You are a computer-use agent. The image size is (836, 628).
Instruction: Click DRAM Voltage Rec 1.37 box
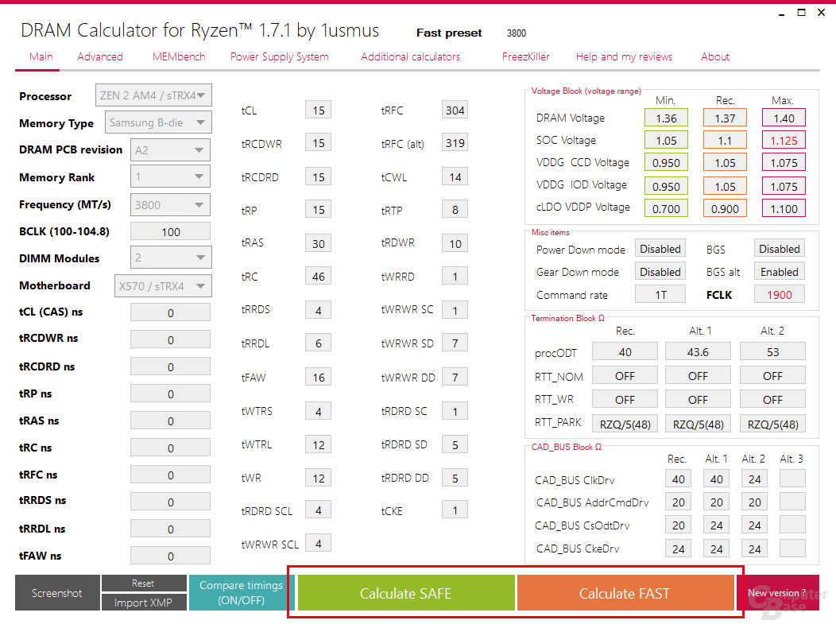725,118
